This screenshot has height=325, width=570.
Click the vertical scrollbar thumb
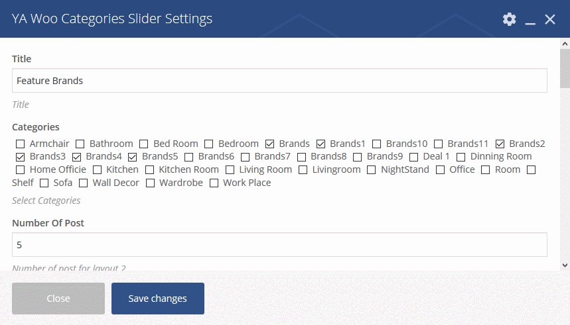pyautogui.click(x=565, y=69)
